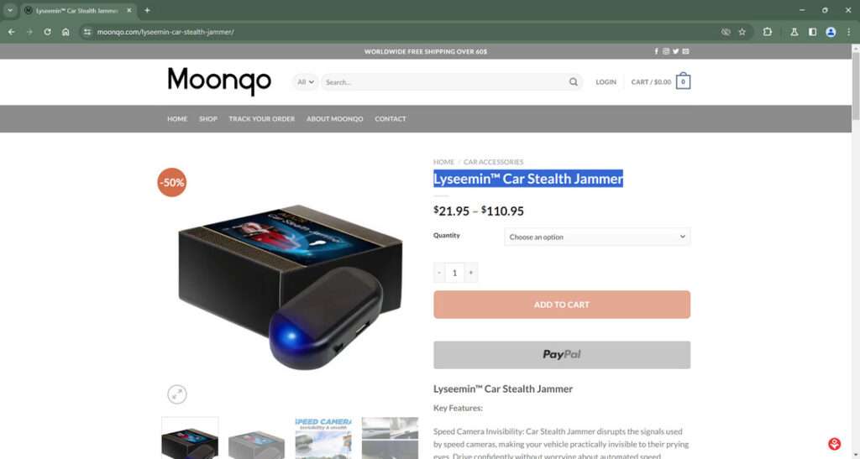Expand the 'All' category search dropdown
Screen dimensions: 860x459
click(306, 82)
